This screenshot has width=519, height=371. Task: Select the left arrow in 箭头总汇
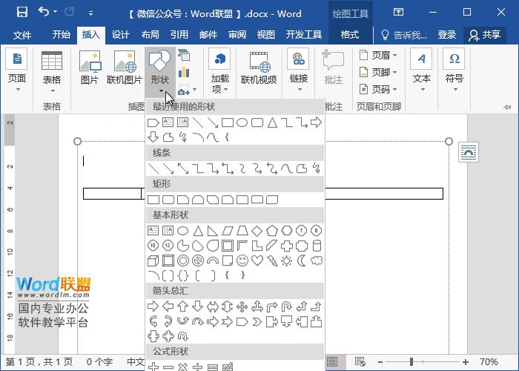(x=168, y=306)
